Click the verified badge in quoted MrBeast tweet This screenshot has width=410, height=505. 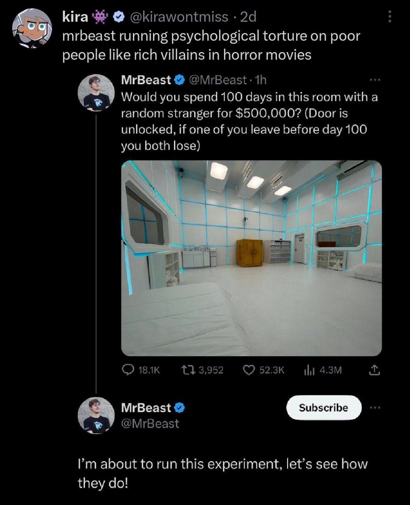click(180, 80)
